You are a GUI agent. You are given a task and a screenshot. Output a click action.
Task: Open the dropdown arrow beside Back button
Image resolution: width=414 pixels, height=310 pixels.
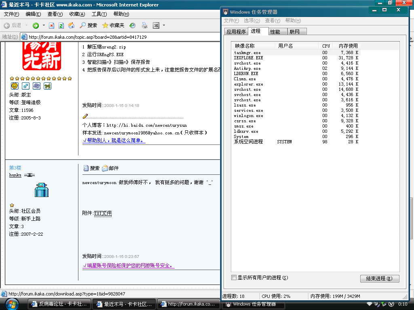click(x=26, y=25)
